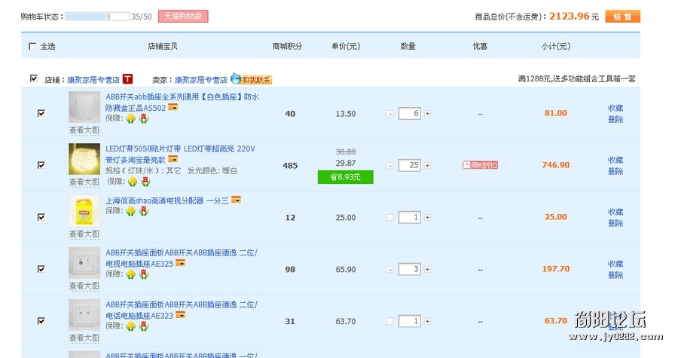Image resolution: width=678 pixels, height=358 pixels.
Task: Open the LED light strip thumbnail
Action: [x=84, y=159]
